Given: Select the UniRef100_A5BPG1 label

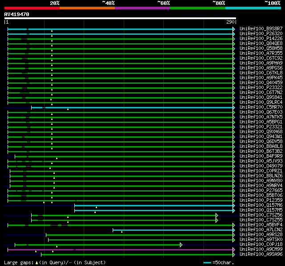Looking at the screenshot, I should pyautogui.click(x=261, y=122).
